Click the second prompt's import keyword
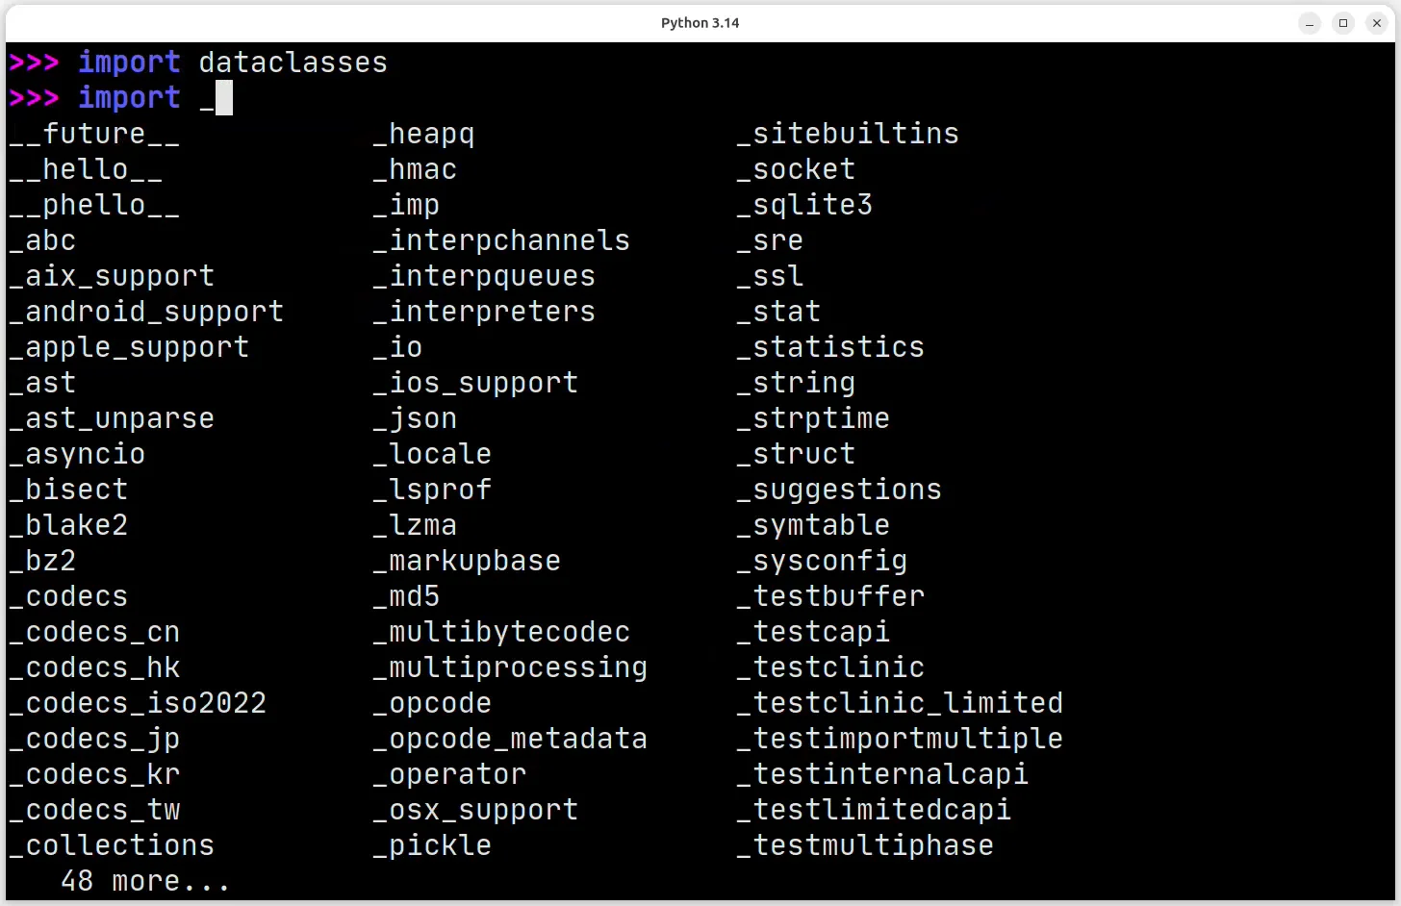 point(129,98)
